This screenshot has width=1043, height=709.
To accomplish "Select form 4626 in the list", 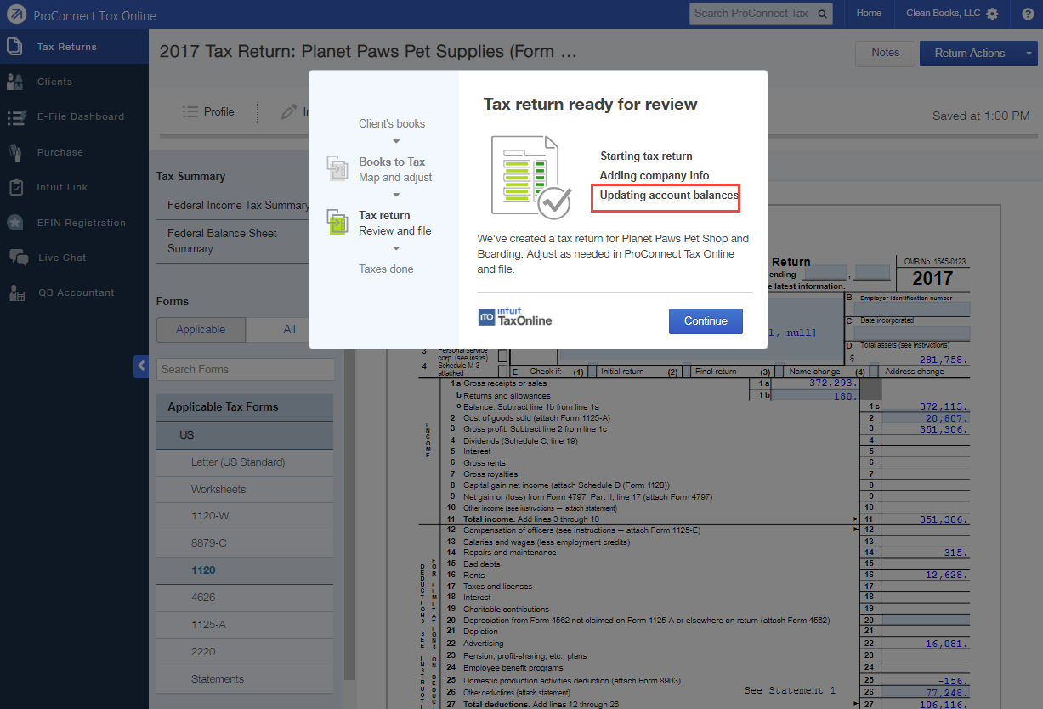I will pyautogui.click(x=245, y=598).
